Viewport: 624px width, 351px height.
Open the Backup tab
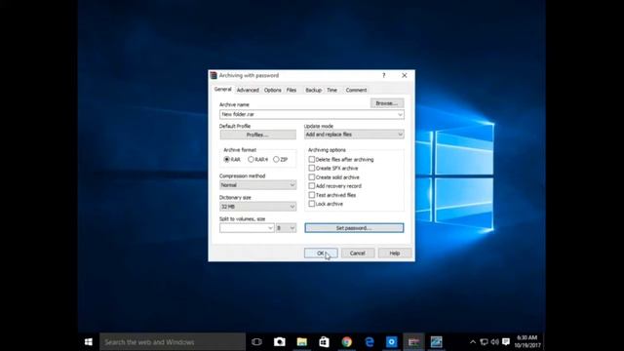coord(313,90)
